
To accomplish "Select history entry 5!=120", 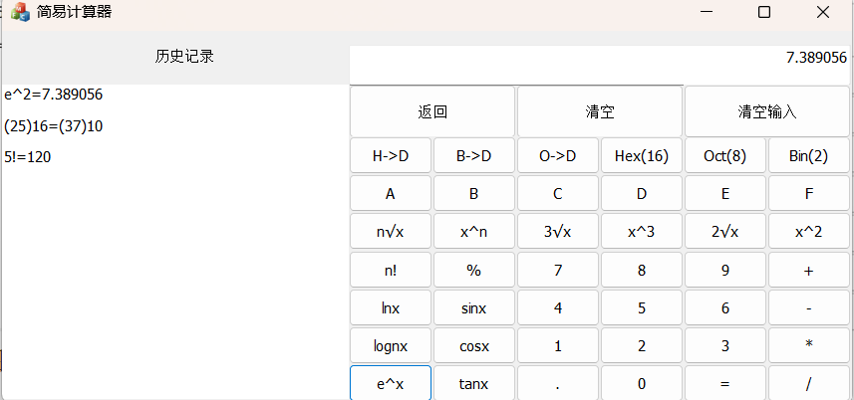I will tap(32, 156).
